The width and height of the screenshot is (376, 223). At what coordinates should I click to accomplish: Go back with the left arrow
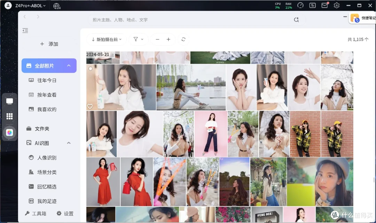(x=25, y=17)
